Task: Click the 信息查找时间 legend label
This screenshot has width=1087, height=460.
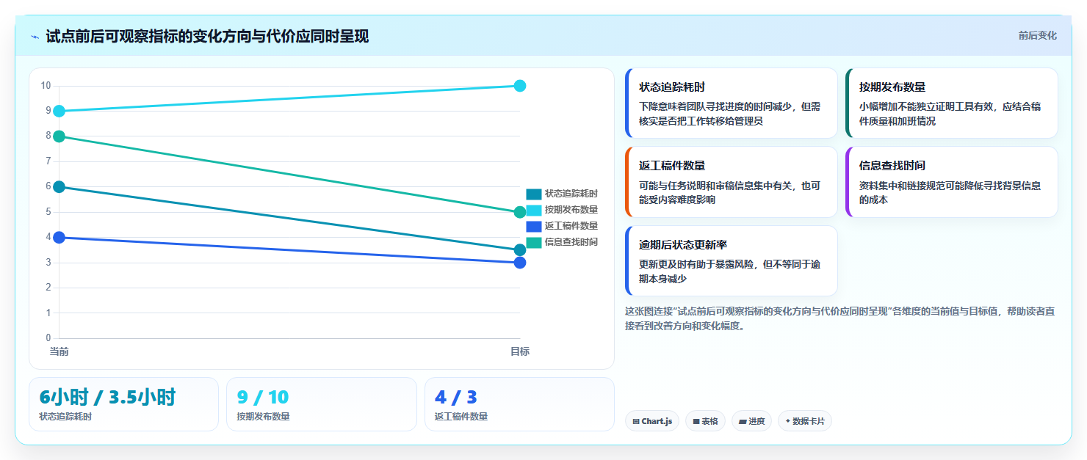Action: [571, 242]
